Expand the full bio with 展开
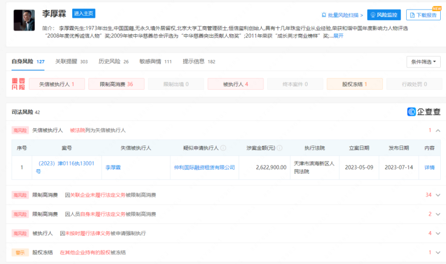This screenshot has width=446, height=264. tap(339, 36)
